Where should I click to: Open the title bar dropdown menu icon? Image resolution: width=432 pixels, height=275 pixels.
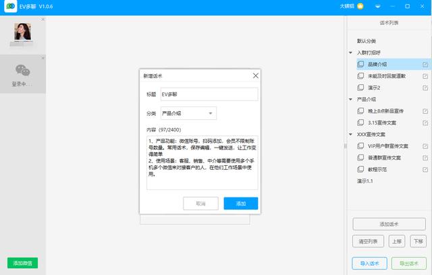(378, 6)
